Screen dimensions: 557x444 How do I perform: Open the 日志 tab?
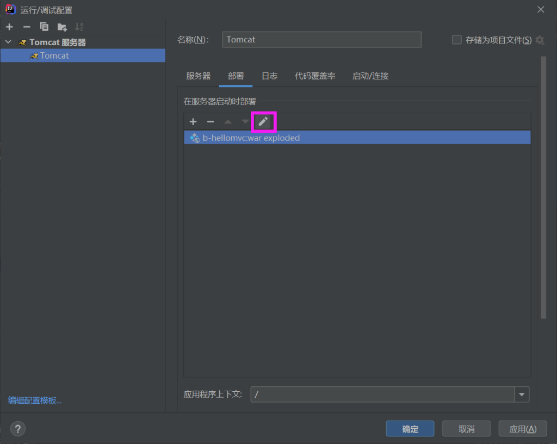click(x=269, y=76)
